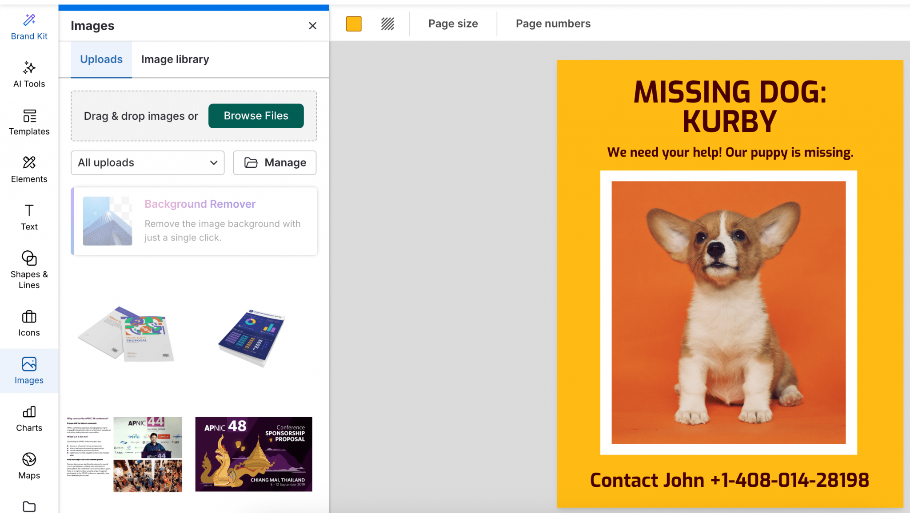The width and height of the screenshot is (910, 513).
Task: Open the Templates panel
Action: 29,122
